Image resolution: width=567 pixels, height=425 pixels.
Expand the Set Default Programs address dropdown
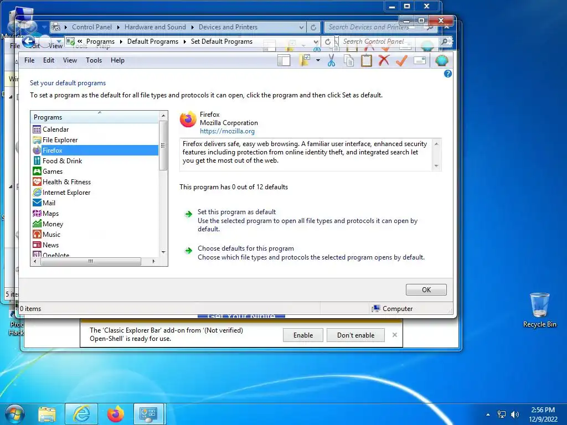(316, 42)
